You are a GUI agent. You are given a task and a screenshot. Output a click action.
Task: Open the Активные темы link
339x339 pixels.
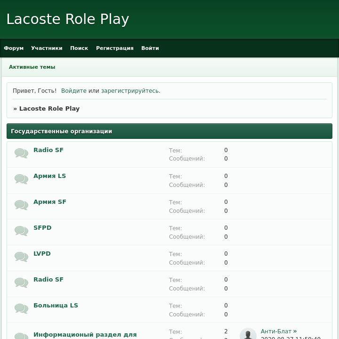(32, 67)
